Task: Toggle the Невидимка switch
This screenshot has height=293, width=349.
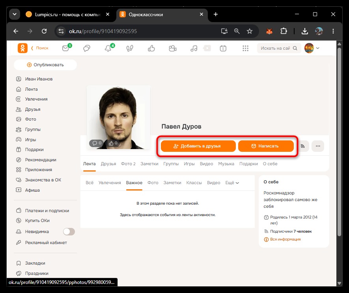Action: tap(69, 231)
